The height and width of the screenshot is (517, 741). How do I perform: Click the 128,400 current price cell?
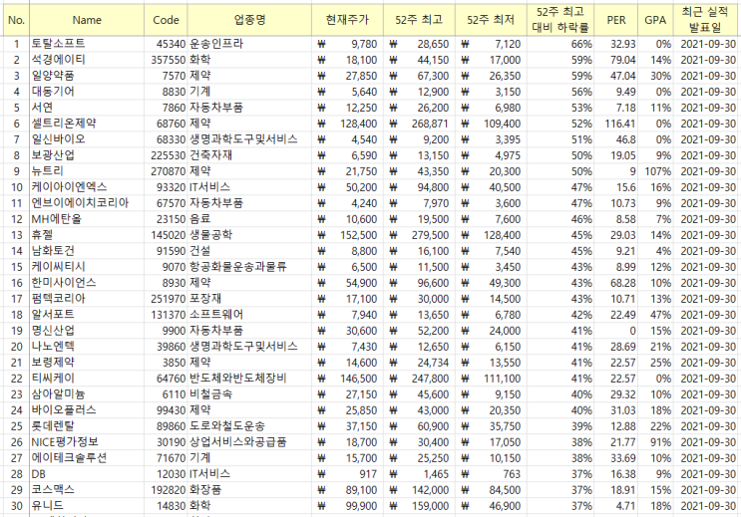(347, 124)
